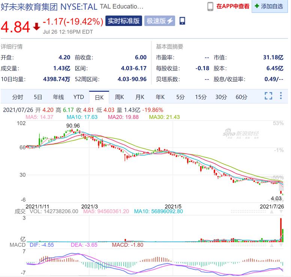Screen dimensions: 291x277
Task: Select the YTD chart tab
Action: click(79, 97)
